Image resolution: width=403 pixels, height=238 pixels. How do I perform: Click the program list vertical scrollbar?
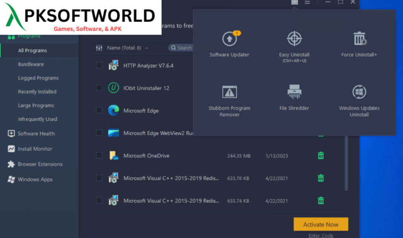pyautogui.click(x=346, y=163)
